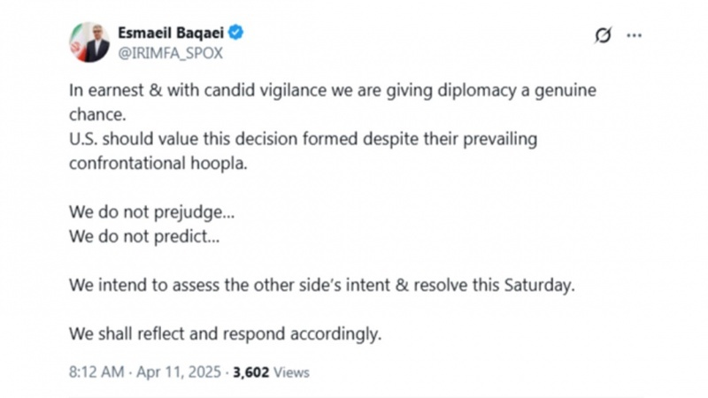Click the sentence 'We intend to assess'
This screenshot has width=708, height=398.
(x=322, y=285)
